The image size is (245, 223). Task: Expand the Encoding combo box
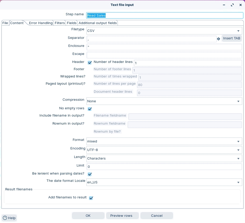(x=238, y=150)
